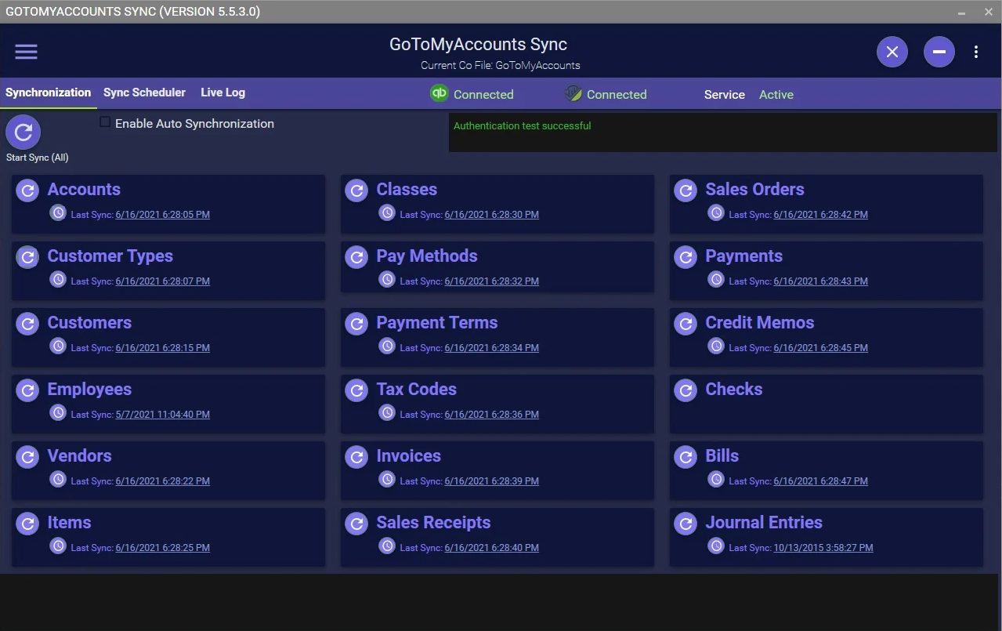Screen dimensions: 1002x631
Task: Sync the Tax Codes module
Action: pos(356,390)
